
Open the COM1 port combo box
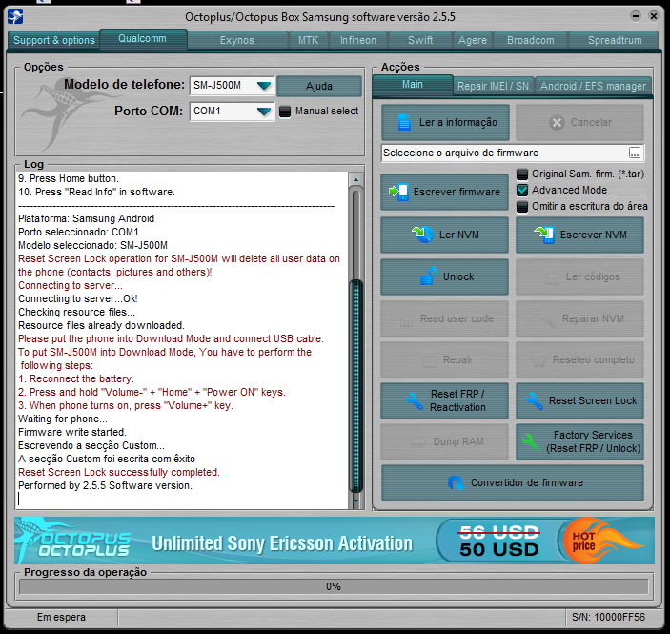232,112
